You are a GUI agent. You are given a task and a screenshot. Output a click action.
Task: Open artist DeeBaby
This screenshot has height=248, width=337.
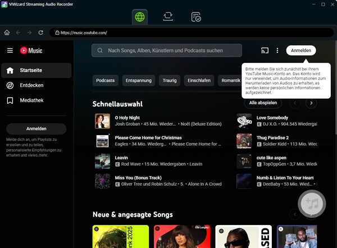[x=271, y=184]
